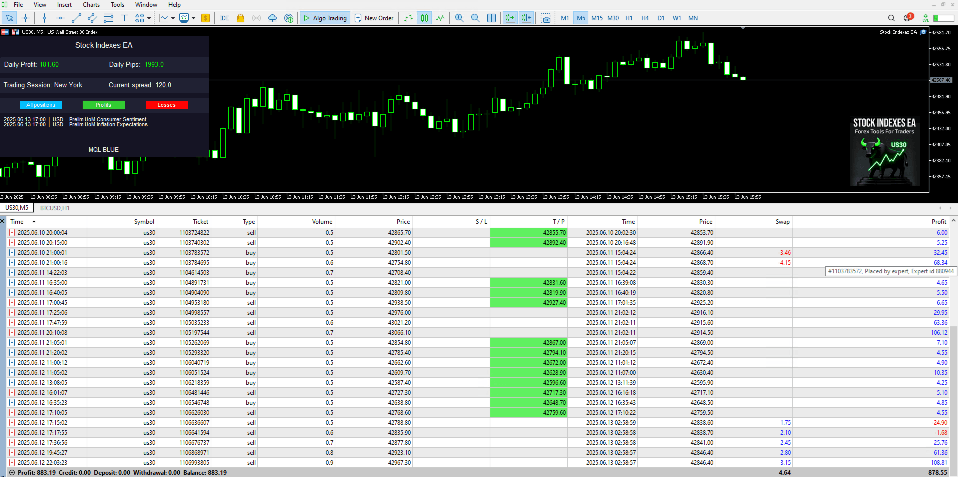Expand the shapes objects dropdown arrow

pyautogui.click(x=149, y=18)
